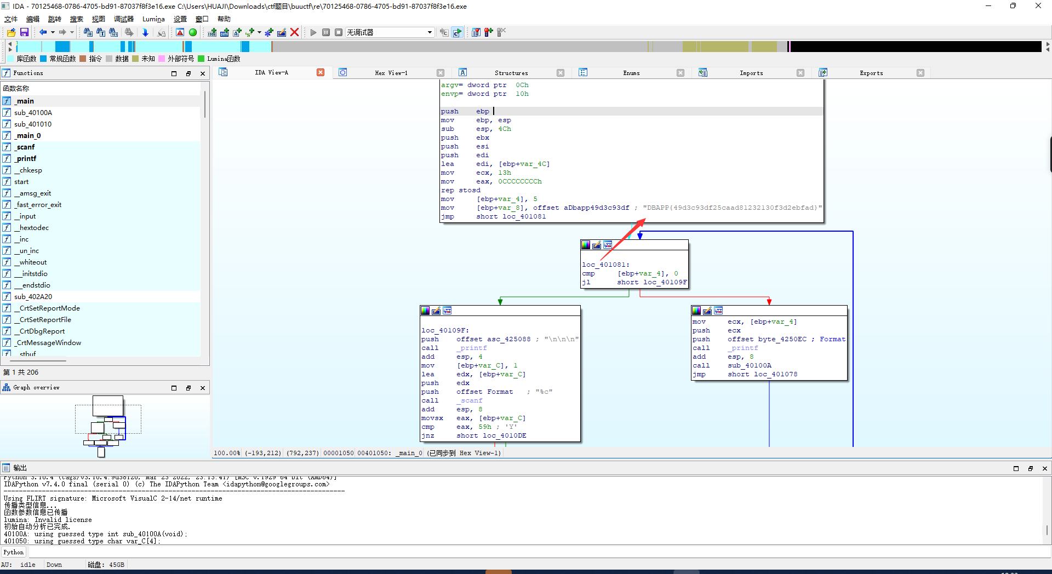Select _hextodec in the Functions list
Image resolution: width=1052 pixels, height=574 pixels.
(101, 227)
